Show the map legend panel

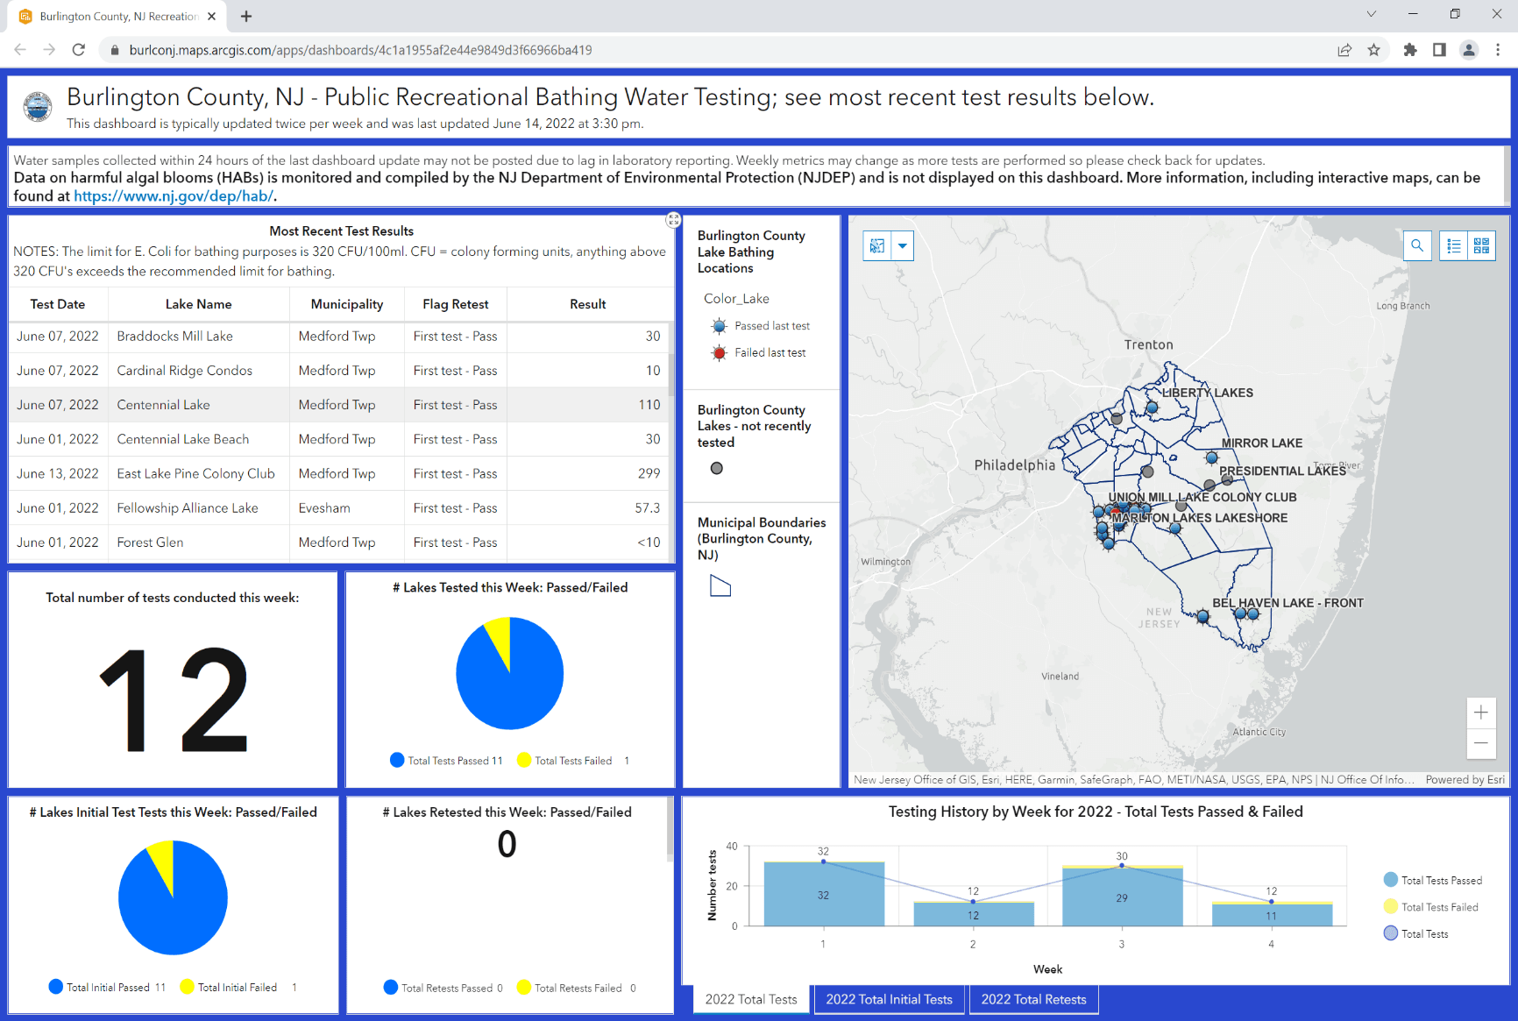click(1454, 246)
